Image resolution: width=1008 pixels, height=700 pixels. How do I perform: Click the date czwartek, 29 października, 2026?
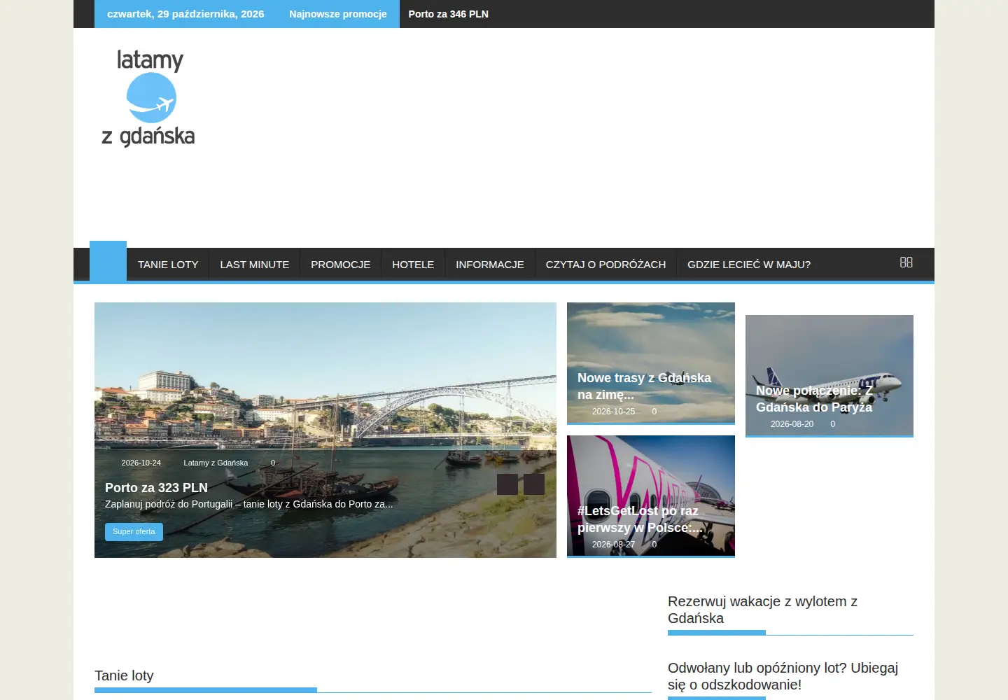[185, 14]
